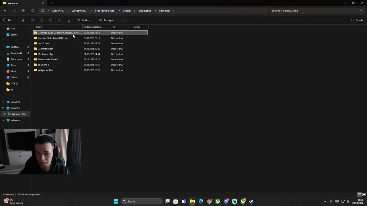
Task: Select 'Programme (x86)' breadcrumb
Action: (x=105, y=11)
